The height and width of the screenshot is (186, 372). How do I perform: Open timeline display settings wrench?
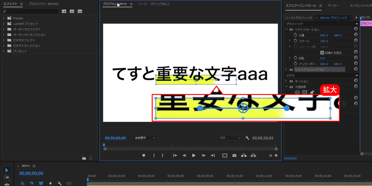[x=59, y=183]
